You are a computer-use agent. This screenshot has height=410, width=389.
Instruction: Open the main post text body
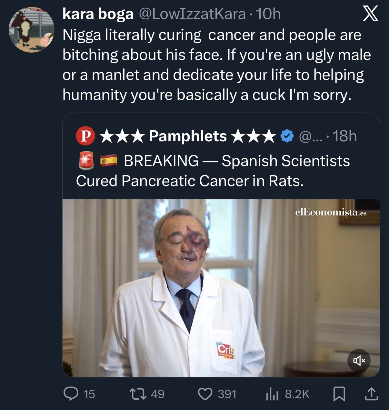click(x=217, y=65)
